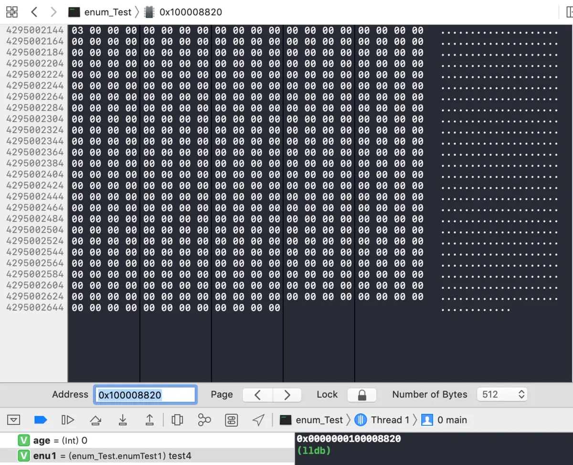Click the Step Into icon

point(123,420)
